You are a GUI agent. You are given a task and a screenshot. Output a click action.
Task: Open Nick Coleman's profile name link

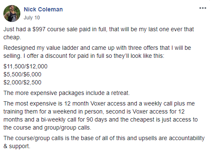pos(43,9)
